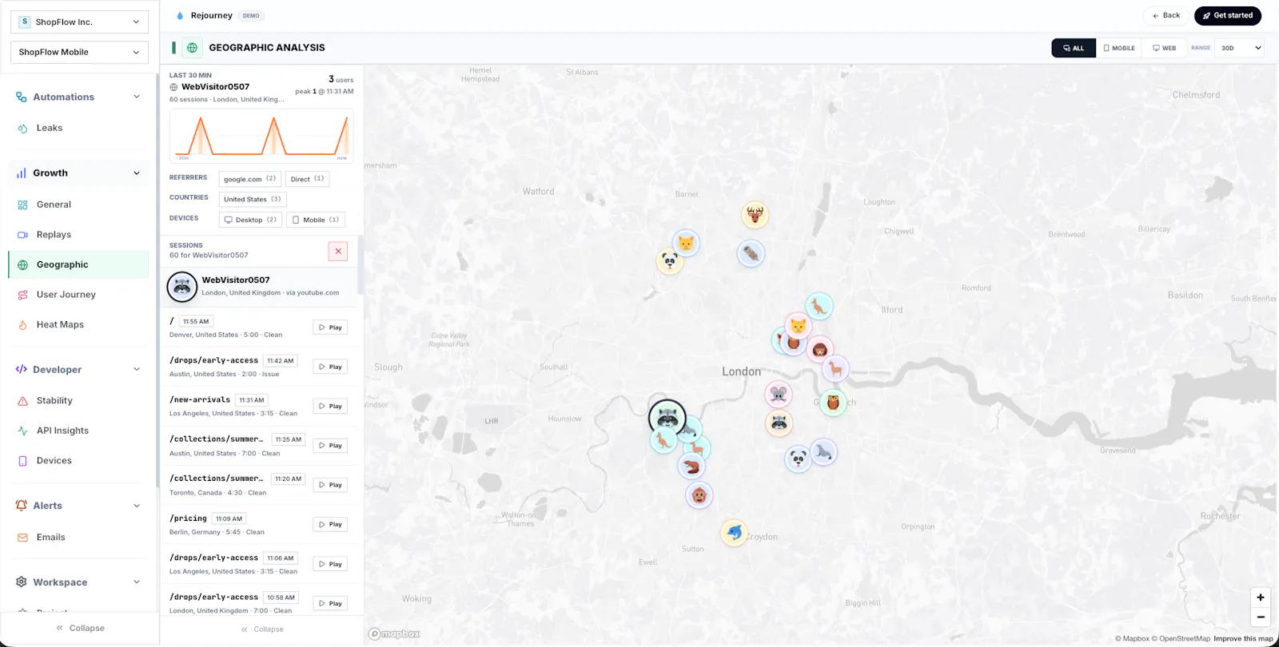
Task: Switch platform filter to MOBILE
Action: point(1119,48)
